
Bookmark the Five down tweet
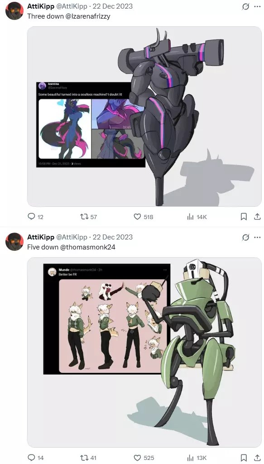[x=244, y=458]
